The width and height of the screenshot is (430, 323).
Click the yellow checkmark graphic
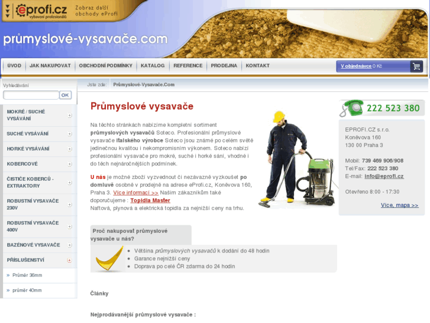tap(109, 258)
